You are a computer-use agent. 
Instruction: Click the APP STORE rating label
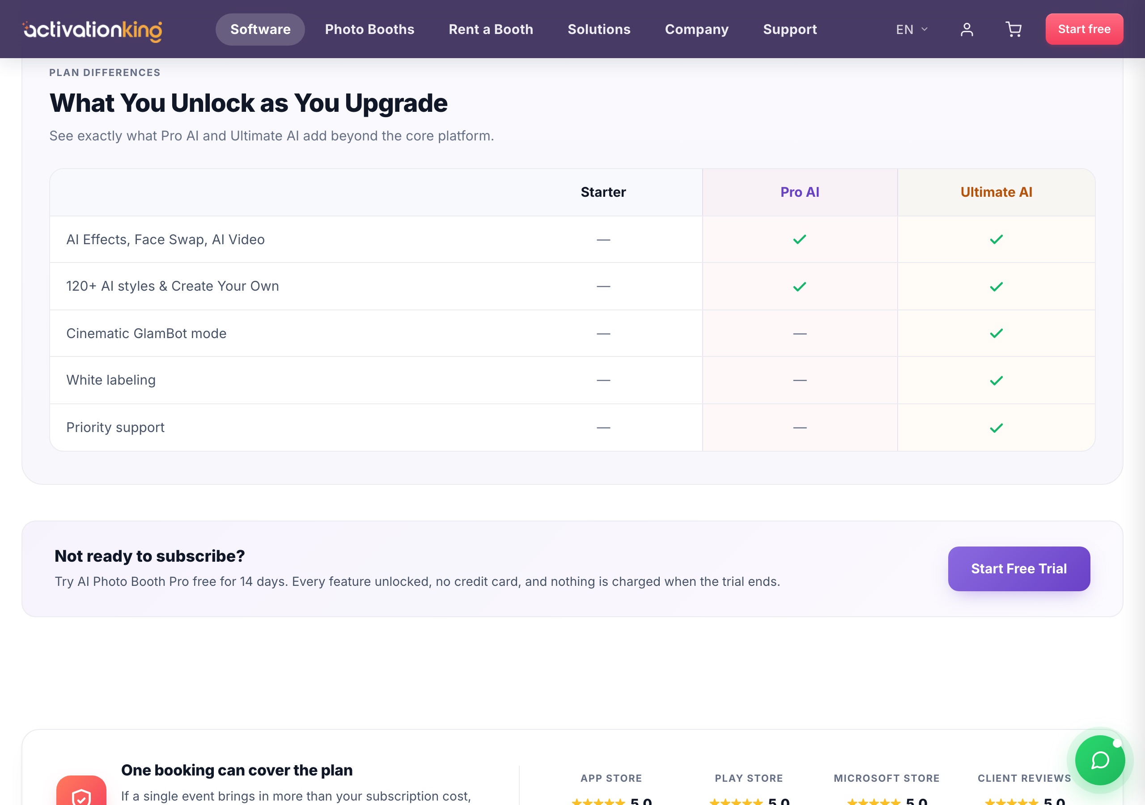pos(611,778)
